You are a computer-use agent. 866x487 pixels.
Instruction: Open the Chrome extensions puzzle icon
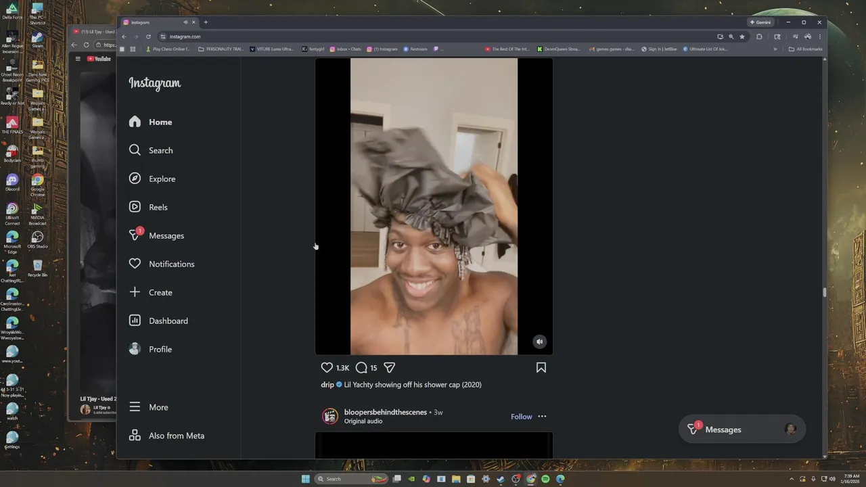tap(759, 37)
